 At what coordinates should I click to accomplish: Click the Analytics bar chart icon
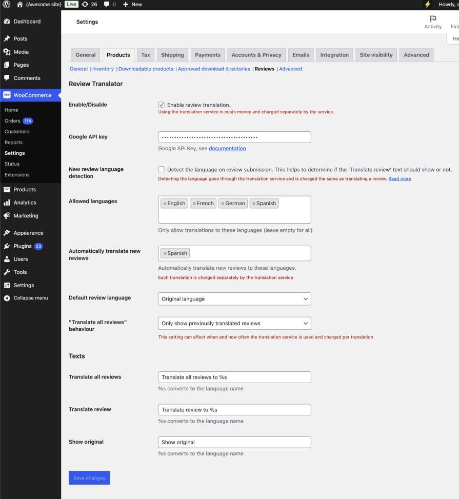click(7, 203)
